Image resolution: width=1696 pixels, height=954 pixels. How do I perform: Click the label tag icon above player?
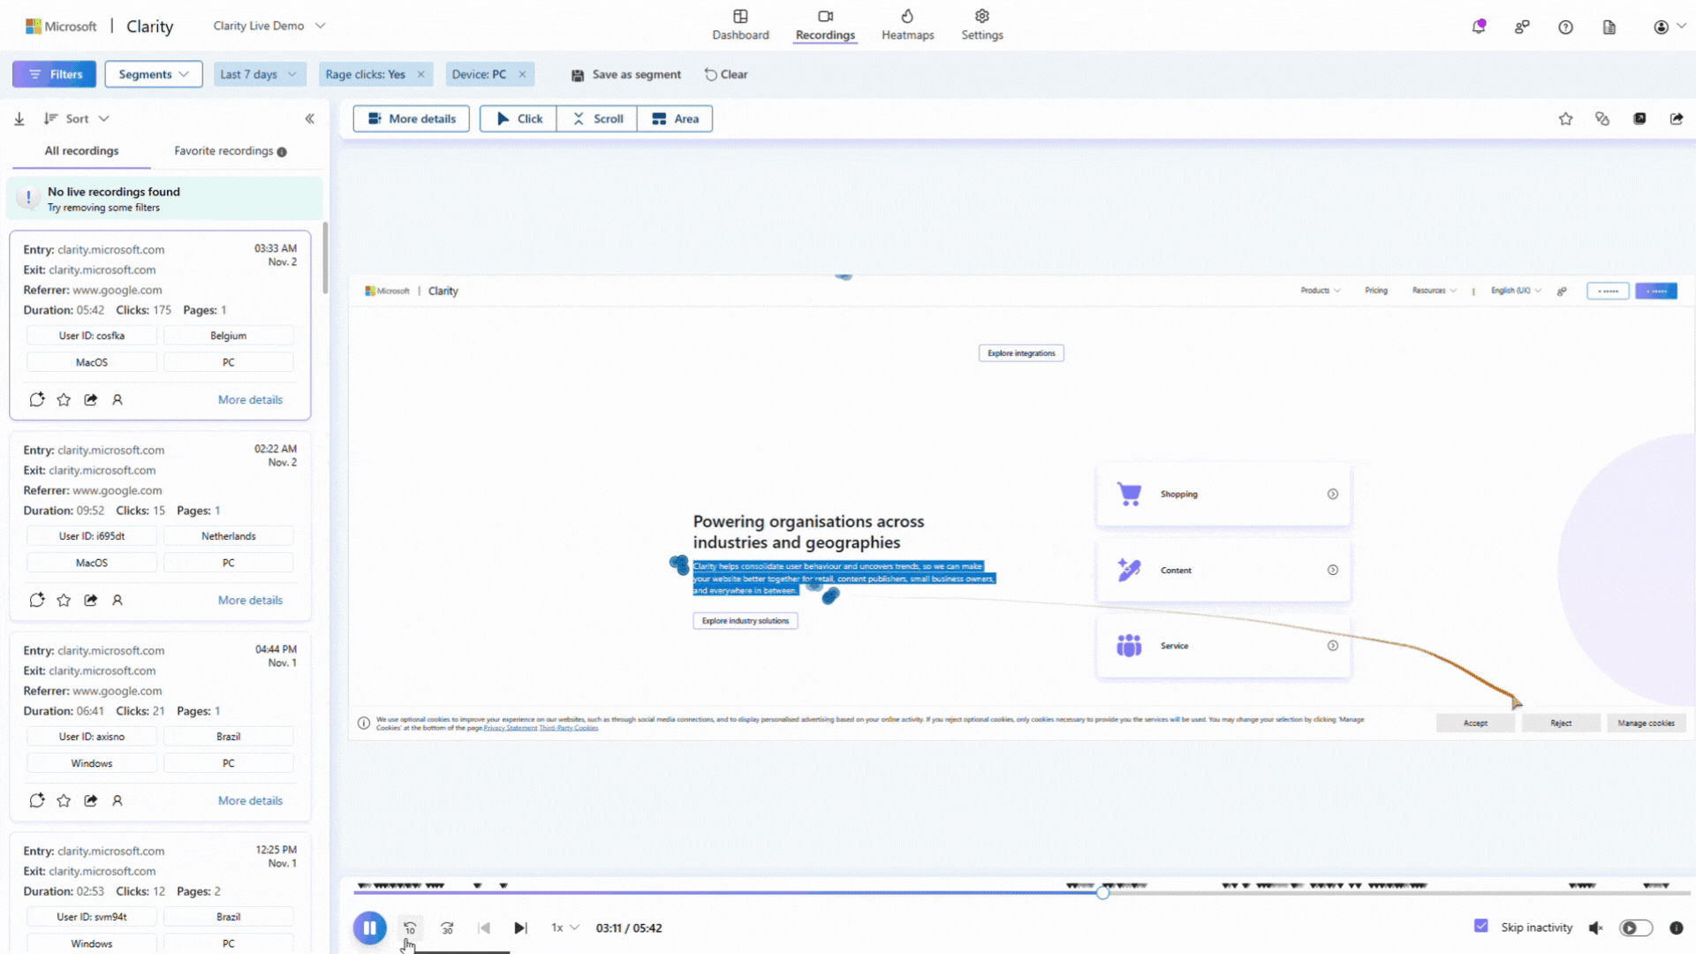1602,118
